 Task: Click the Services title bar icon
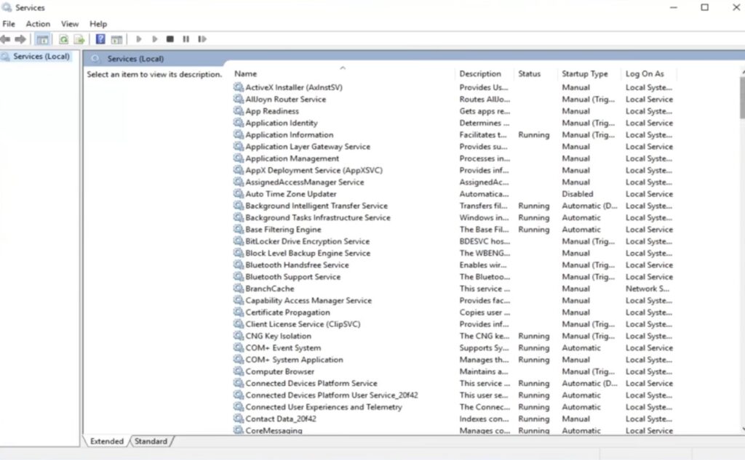pos(7,7)
